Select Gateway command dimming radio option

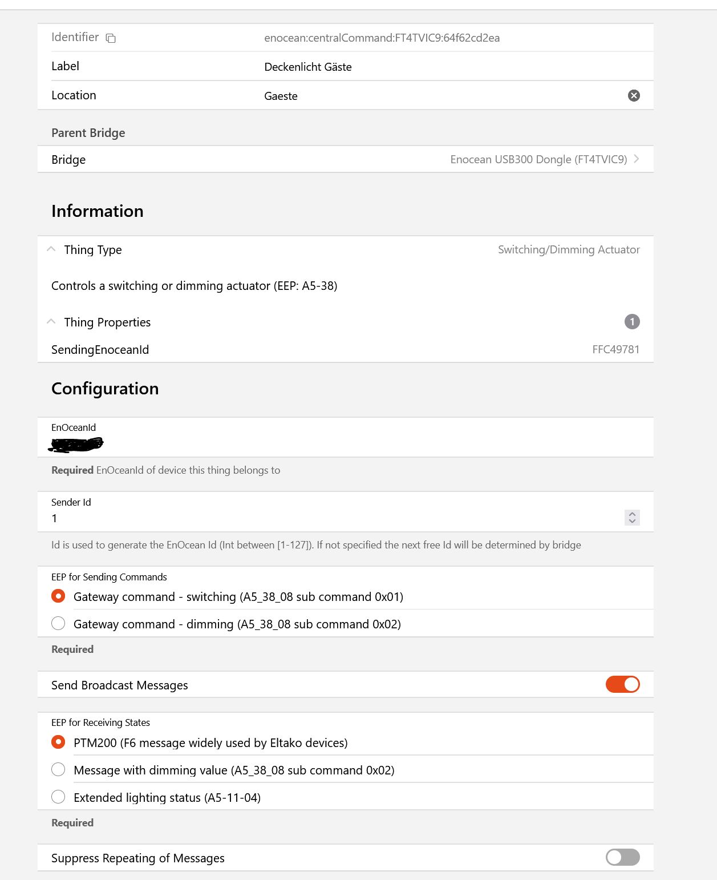(x=58, y=623)
